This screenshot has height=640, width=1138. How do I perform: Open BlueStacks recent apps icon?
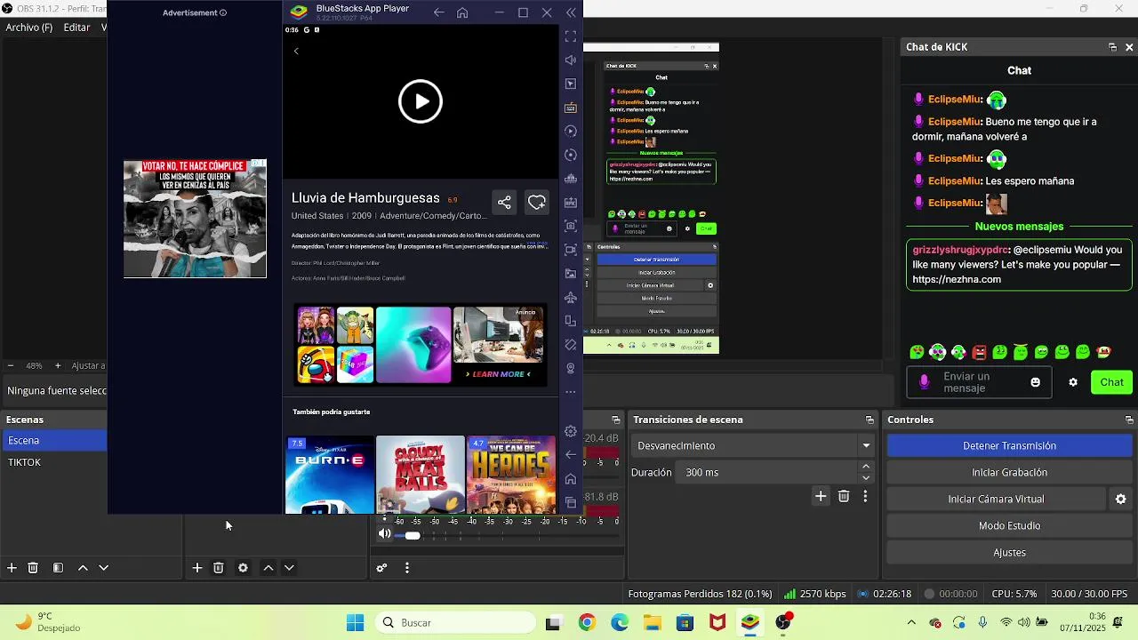(571, 503)
